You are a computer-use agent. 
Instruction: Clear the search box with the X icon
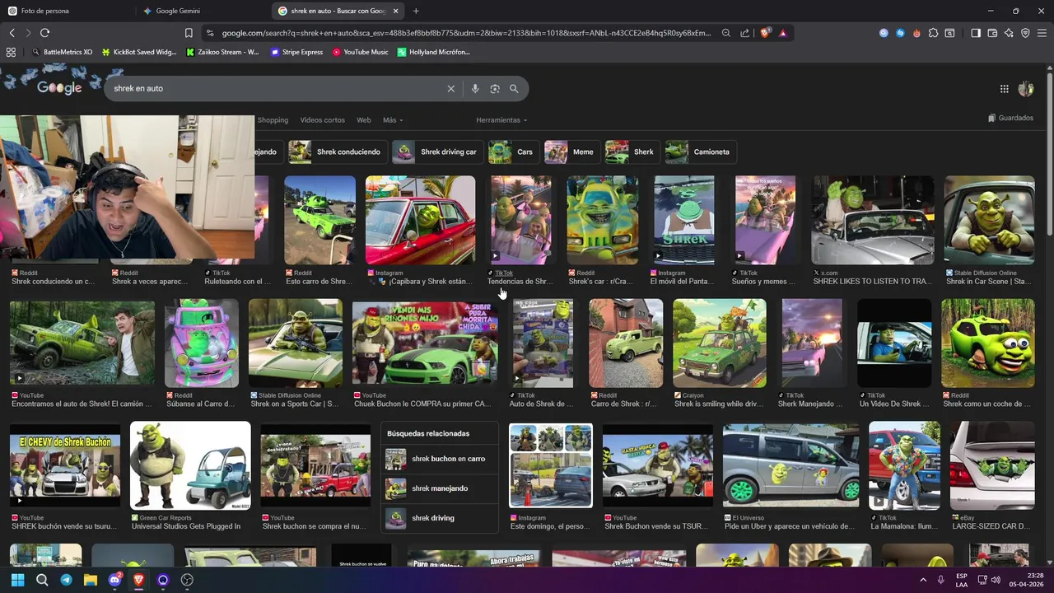point(450,88)
